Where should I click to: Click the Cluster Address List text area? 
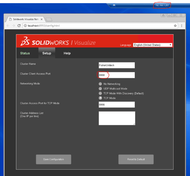click(x=117, y=118)
